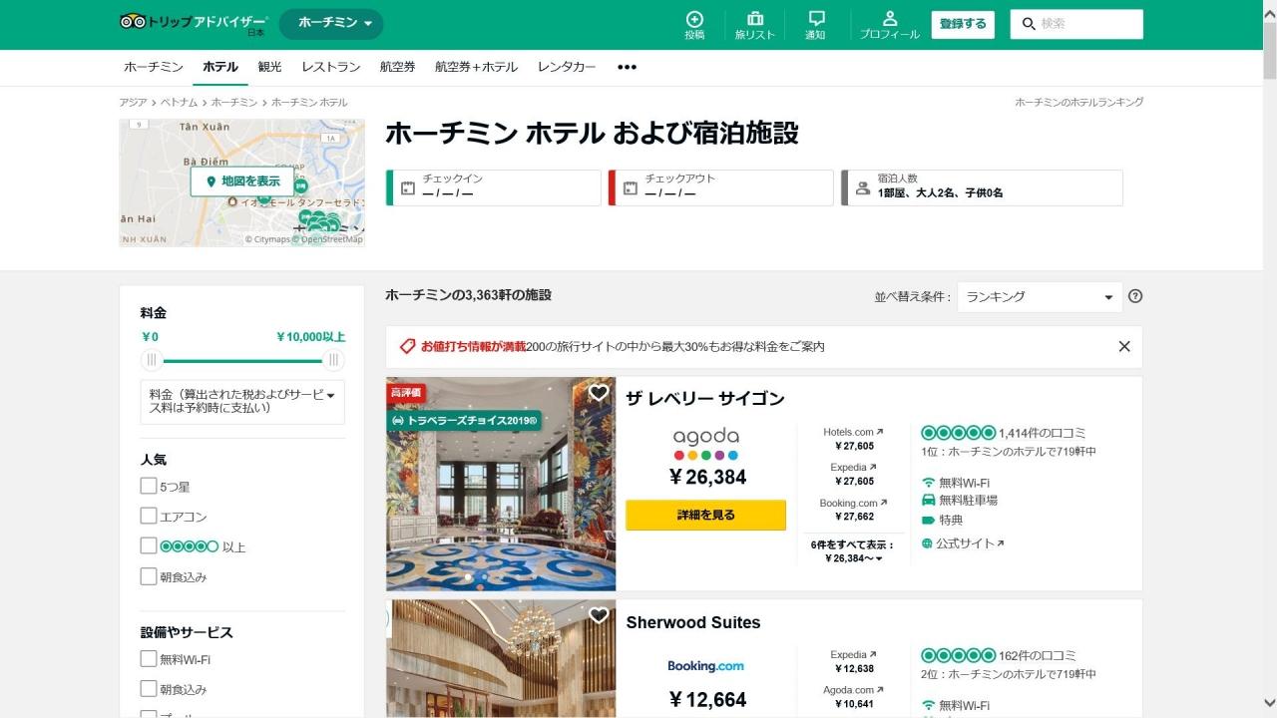This screenshot has width=1277, height=718.
Task: Open the ランキング sort dropdown
Action: [1040, 296]
